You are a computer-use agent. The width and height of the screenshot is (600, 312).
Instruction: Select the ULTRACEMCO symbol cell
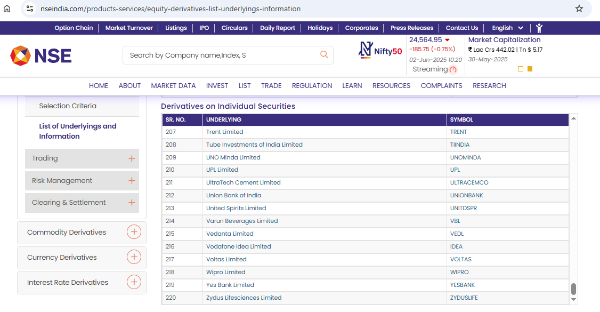tap(507, 182)
